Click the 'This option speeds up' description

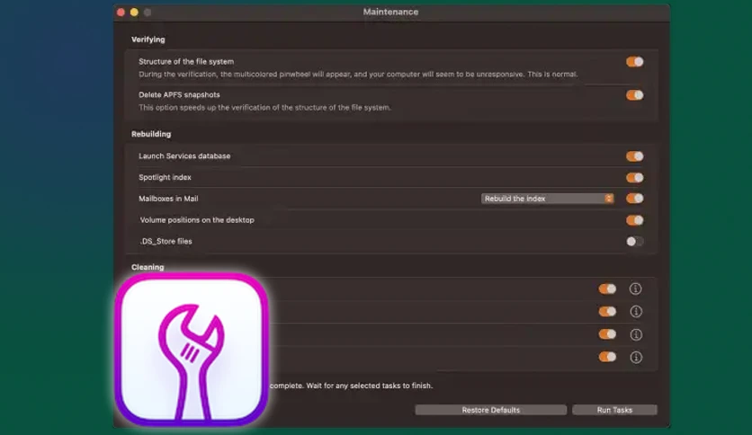click(264, 108)
